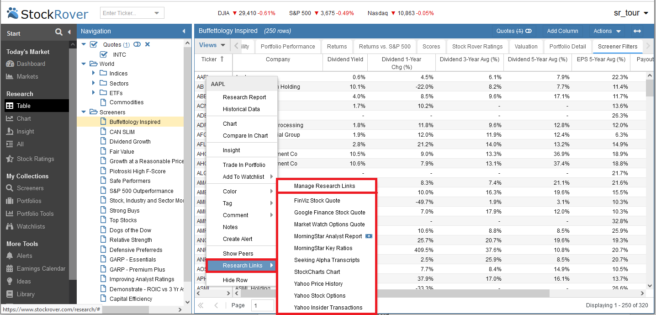Open the All research view
656x315 pixels.
point(20,144)
